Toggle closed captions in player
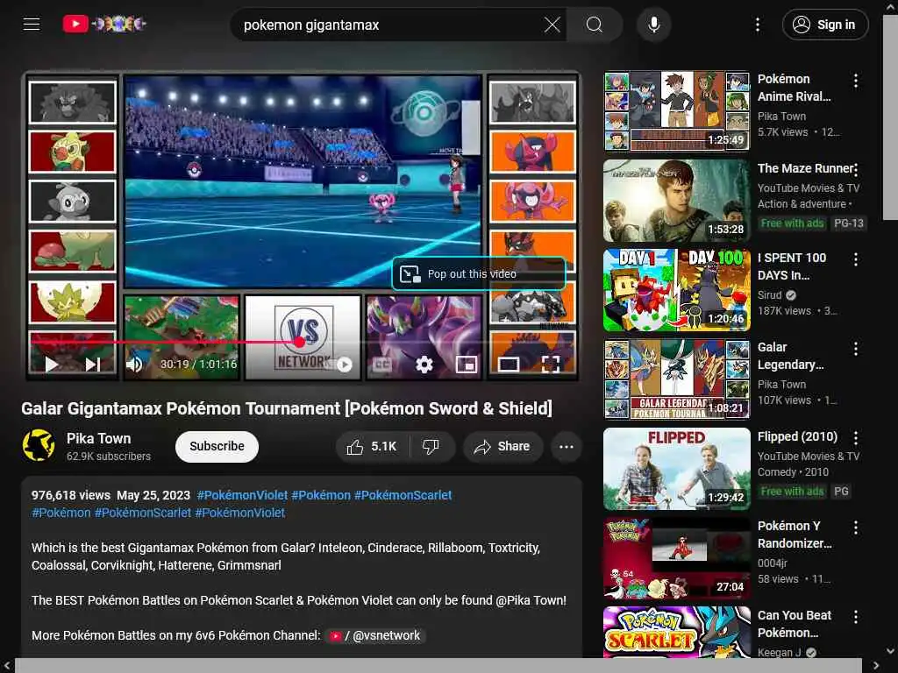Image resolution: width=898 pixels, height=673 pixels. [x=382, y=364]
